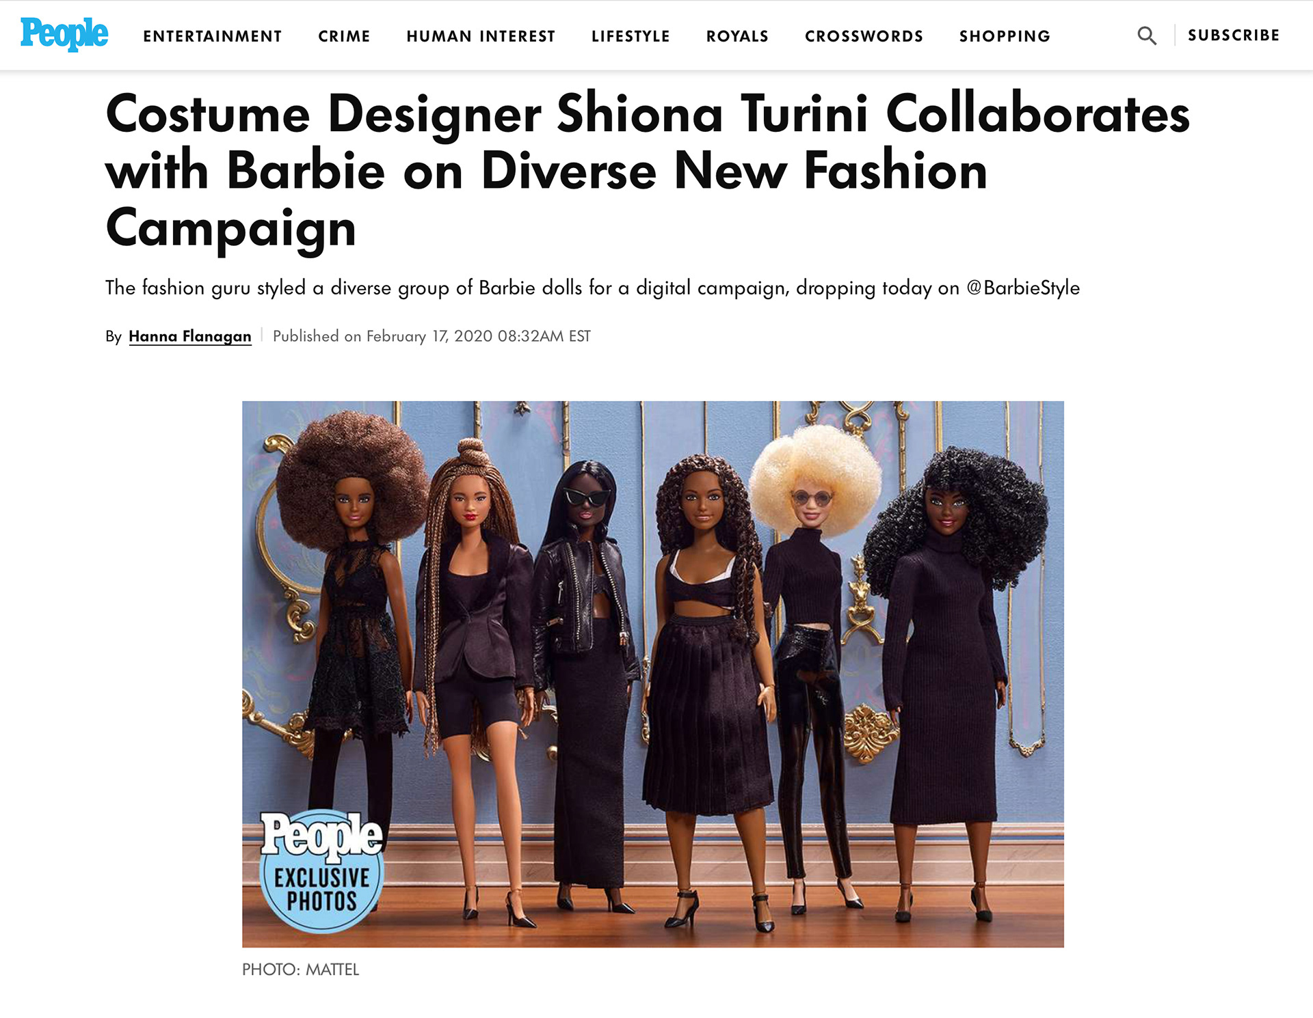
Task: Navigate to Royals section
Action: 737,36
